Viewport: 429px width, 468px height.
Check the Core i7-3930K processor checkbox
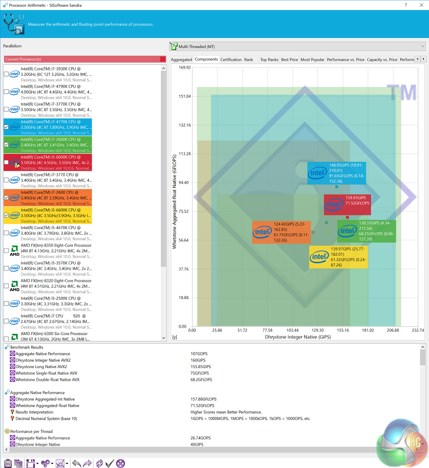6,74
